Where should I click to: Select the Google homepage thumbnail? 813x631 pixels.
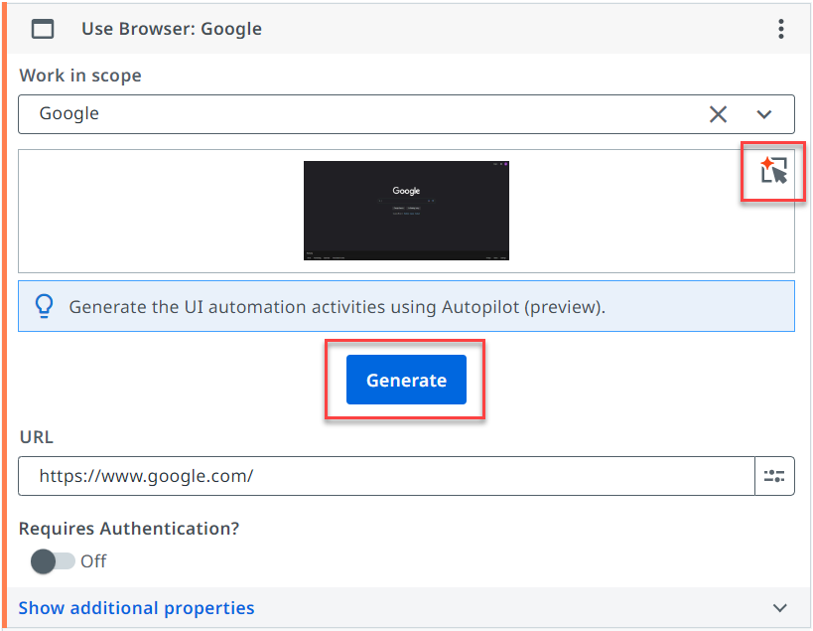click(406, 211)
